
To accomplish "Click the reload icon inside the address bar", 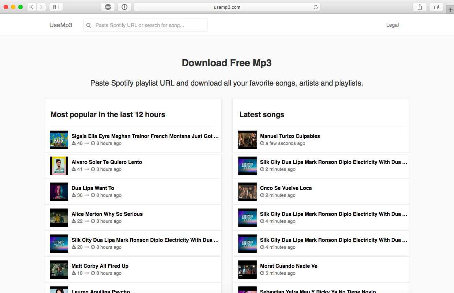I will [x=315, y=7].
